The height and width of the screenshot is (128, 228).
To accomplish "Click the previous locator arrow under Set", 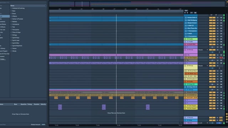I will tap(185, 13).
